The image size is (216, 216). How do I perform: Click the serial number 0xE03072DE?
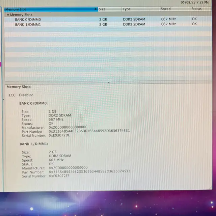tap(59, 135)
